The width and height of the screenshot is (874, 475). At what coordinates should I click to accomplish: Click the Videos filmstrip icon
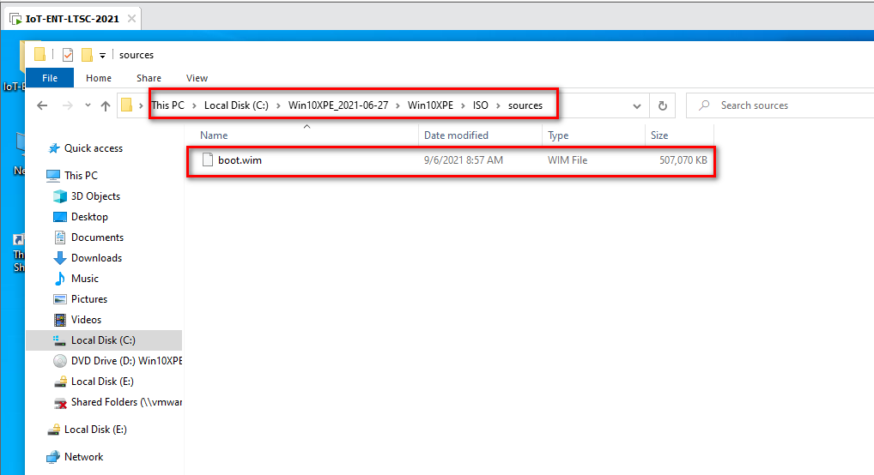point(59,320)
